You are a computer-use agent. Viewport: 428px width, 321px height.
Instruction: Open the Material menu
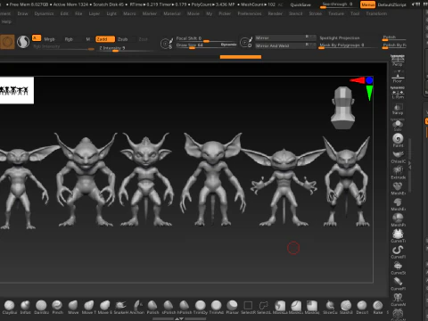point(172,13)
